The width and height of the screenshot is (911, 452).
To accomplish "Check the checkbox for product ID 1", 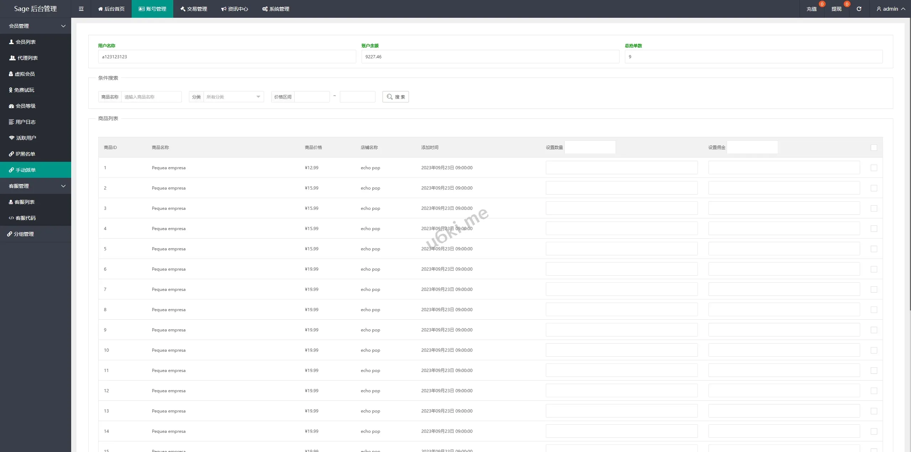I will click(x=874, y=168).
